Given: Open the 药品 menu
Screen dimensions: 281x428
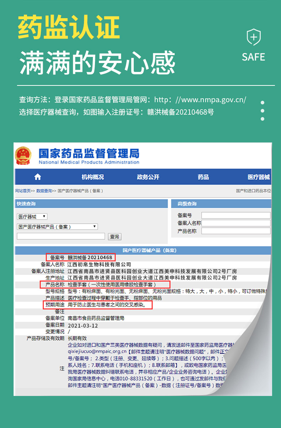Looking at the screenshot, I should coord(203,177).
